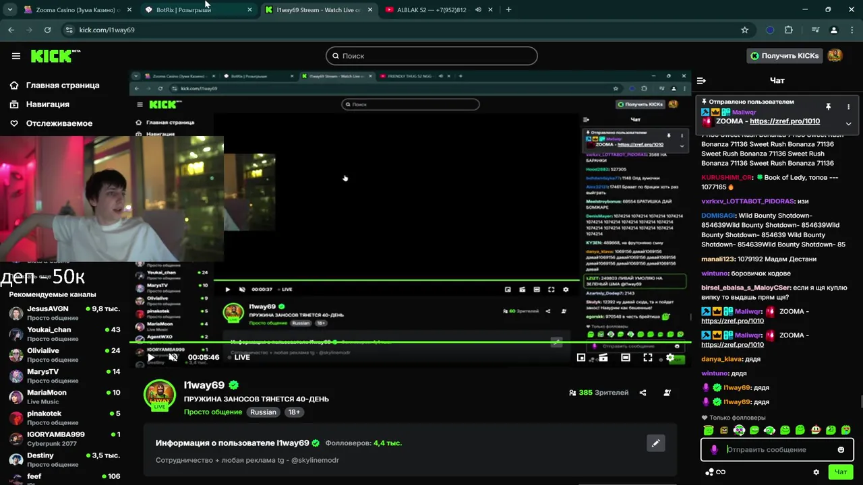
Task: Play the stream with the play button
Action: click(x=151, y=357)
